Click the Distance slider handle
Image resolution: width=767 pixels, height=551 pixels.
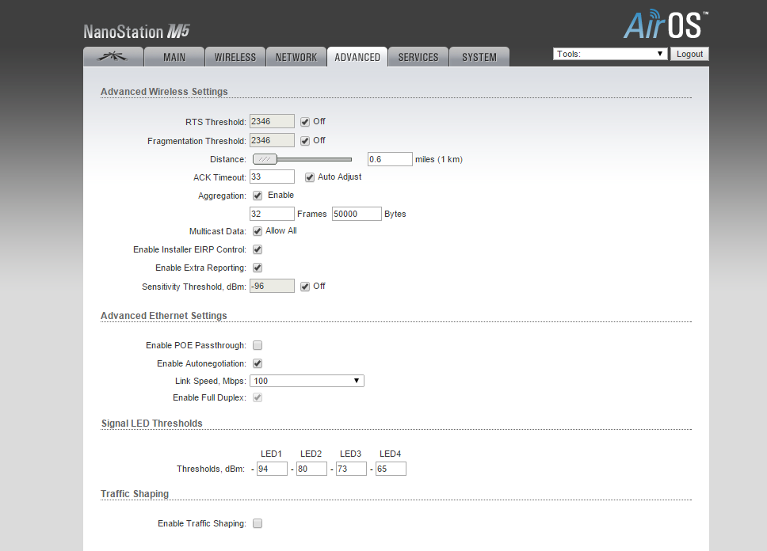(x=265, y=159)
